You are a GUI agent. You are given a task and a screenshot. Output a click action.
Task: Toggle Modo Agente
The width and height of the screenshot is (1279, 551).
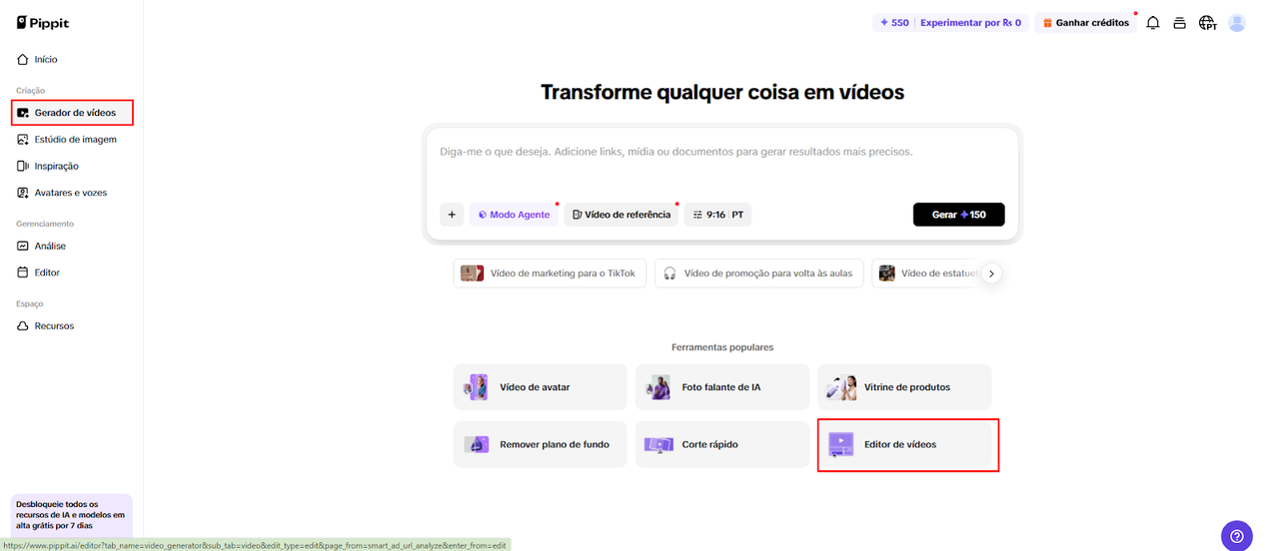pyautogui.click(x=514, y=215)
